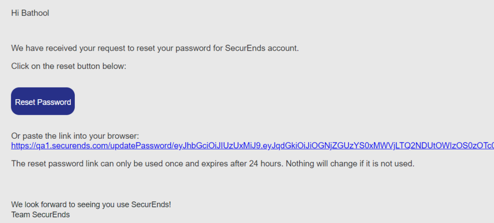Click the "expires after 24 hours" phrase

(248, 164)
